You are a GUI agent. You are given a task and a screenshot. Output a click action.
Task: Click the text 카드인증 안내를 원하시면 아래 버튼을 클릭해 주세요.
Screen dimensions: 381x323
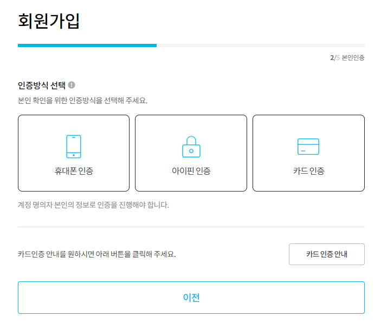click(96, 254)
